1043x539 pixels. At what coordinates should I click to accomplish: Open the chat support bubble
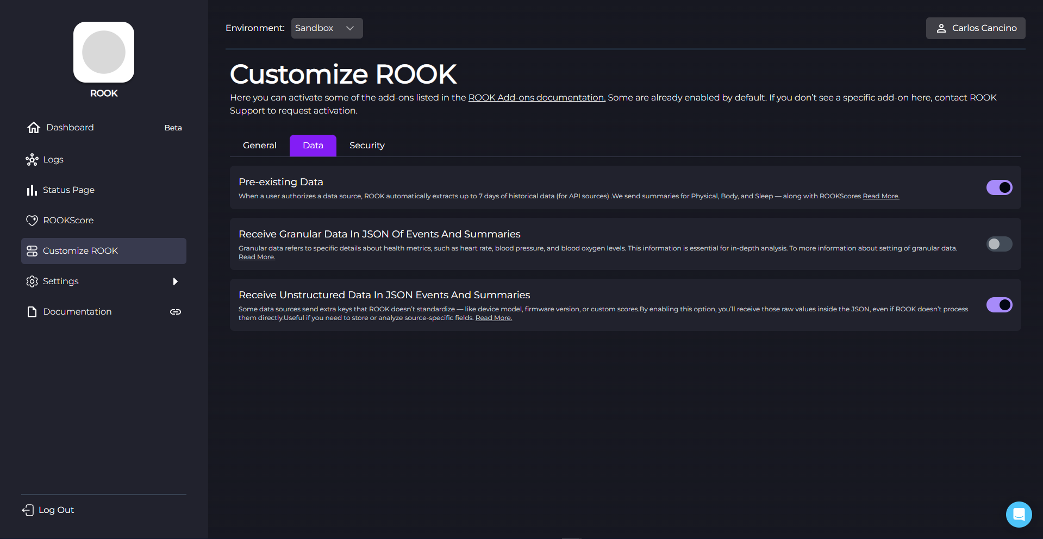pos(1019,514)
